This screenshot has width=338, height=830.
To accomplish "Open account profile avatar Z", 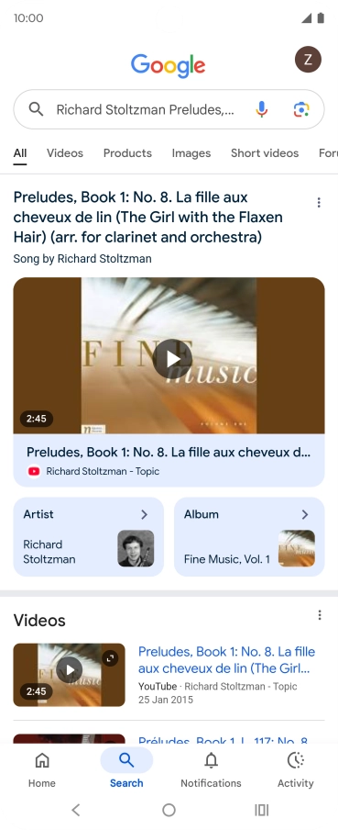I will tap(308, 60).
